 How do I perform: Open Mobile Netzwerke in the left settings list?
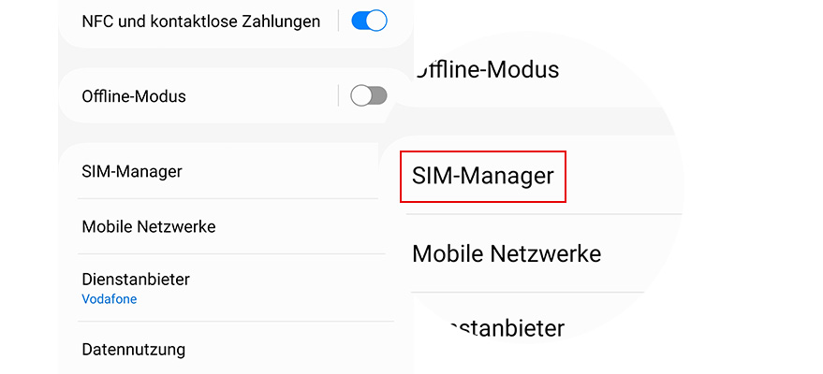point(149,226)
